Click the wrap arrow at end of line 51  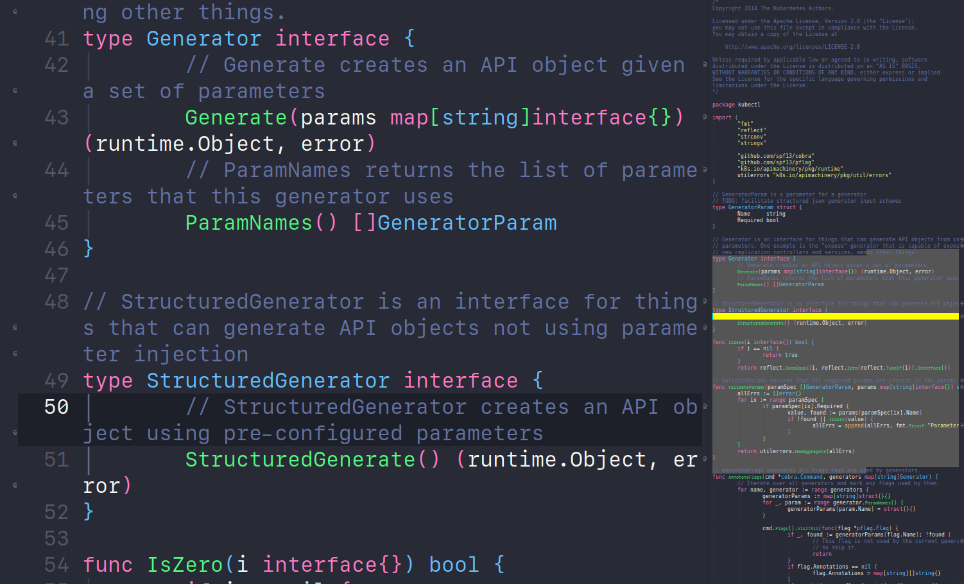tap(705, 459)
